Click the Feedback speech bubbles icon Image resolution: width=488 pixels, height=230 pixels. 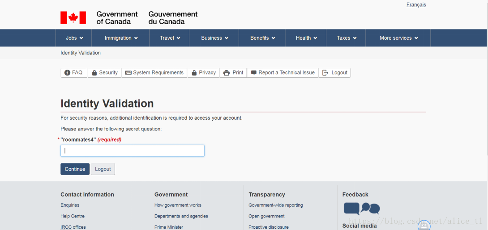362,209
